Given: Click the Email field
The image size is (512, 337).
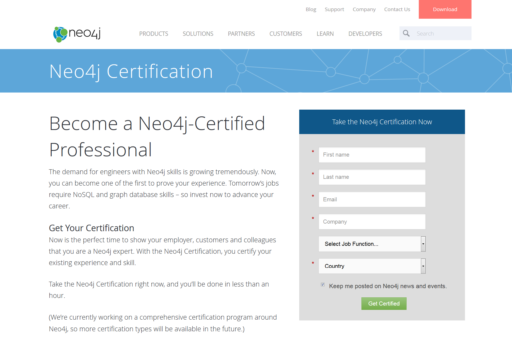Looking at the screenshot, I should (x=372, y=199).
